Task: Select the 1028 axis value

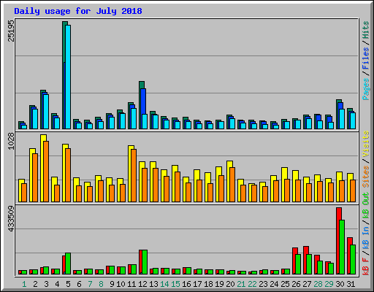Action: (11, 141)
